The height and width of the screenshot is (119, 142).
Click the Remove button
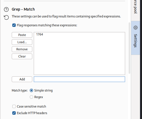[x=22, y=49]
